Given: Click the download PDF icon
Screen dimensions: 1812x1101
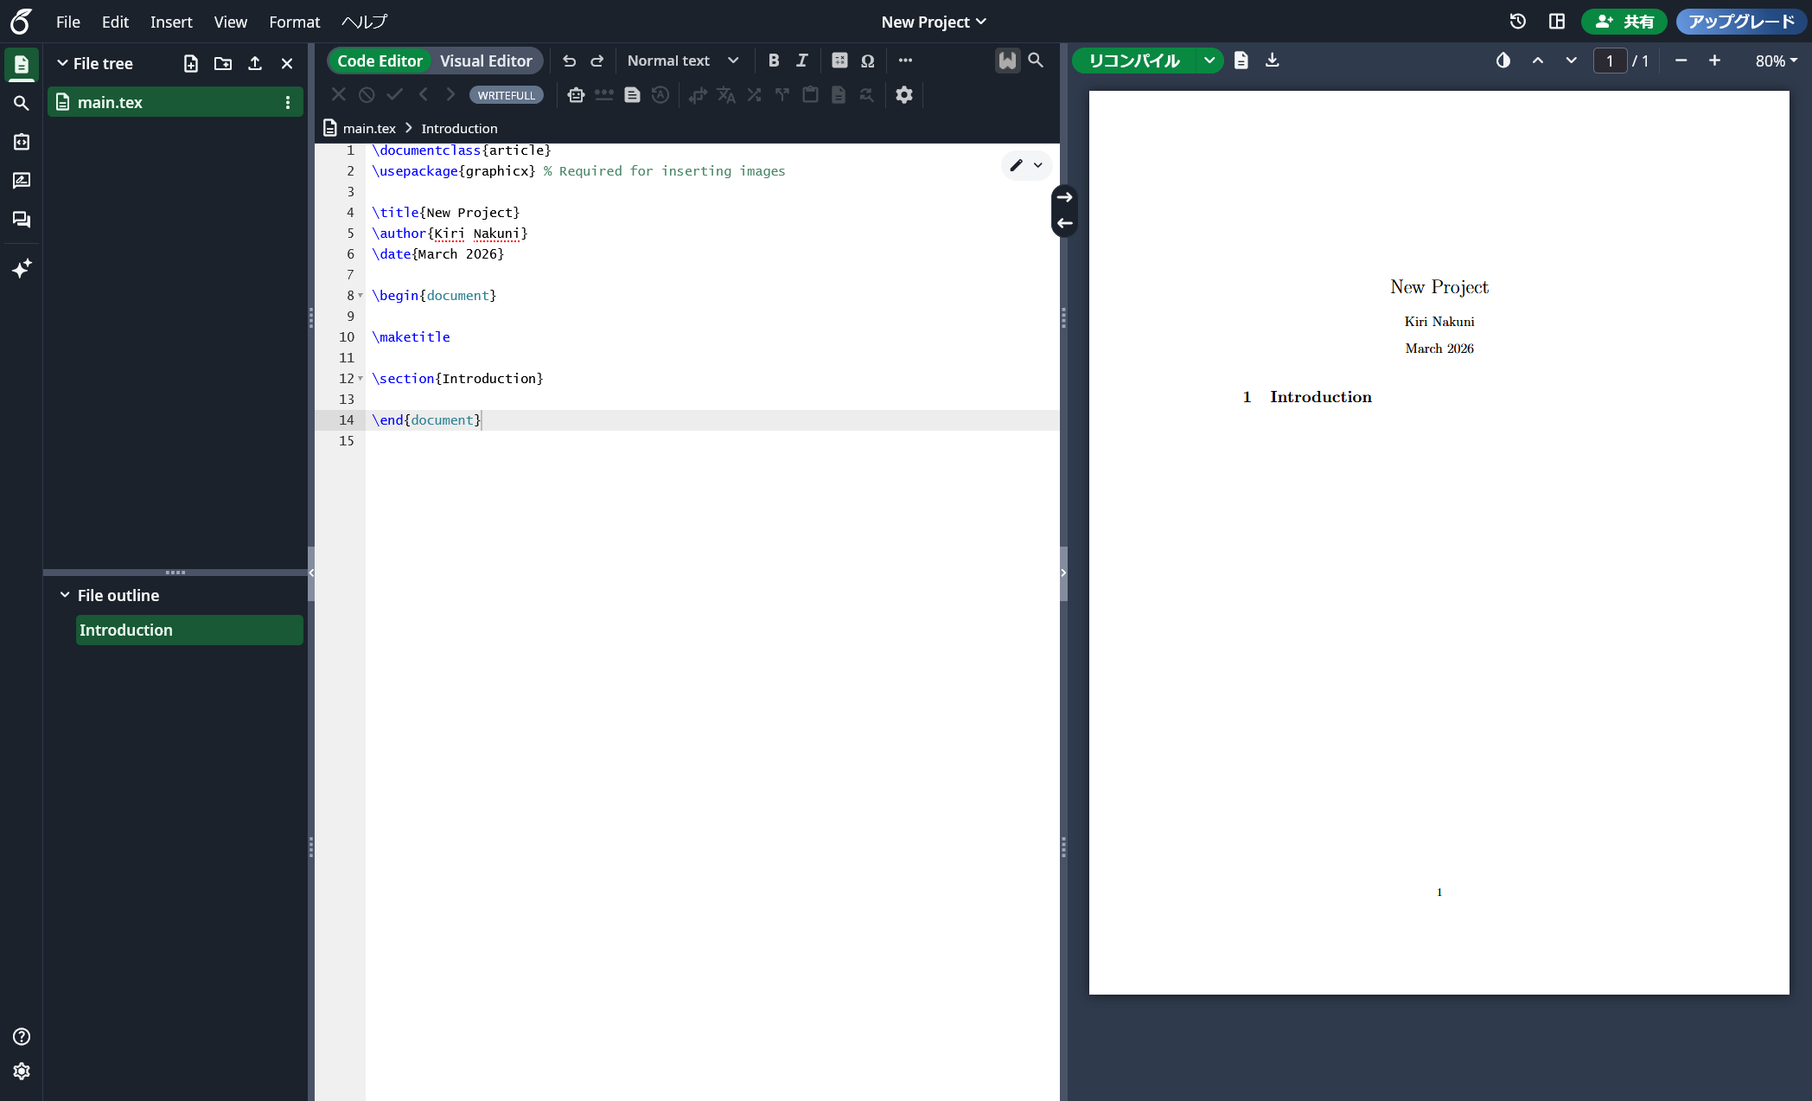Looking at the screenshot, I should click(x=1272, y=61).
